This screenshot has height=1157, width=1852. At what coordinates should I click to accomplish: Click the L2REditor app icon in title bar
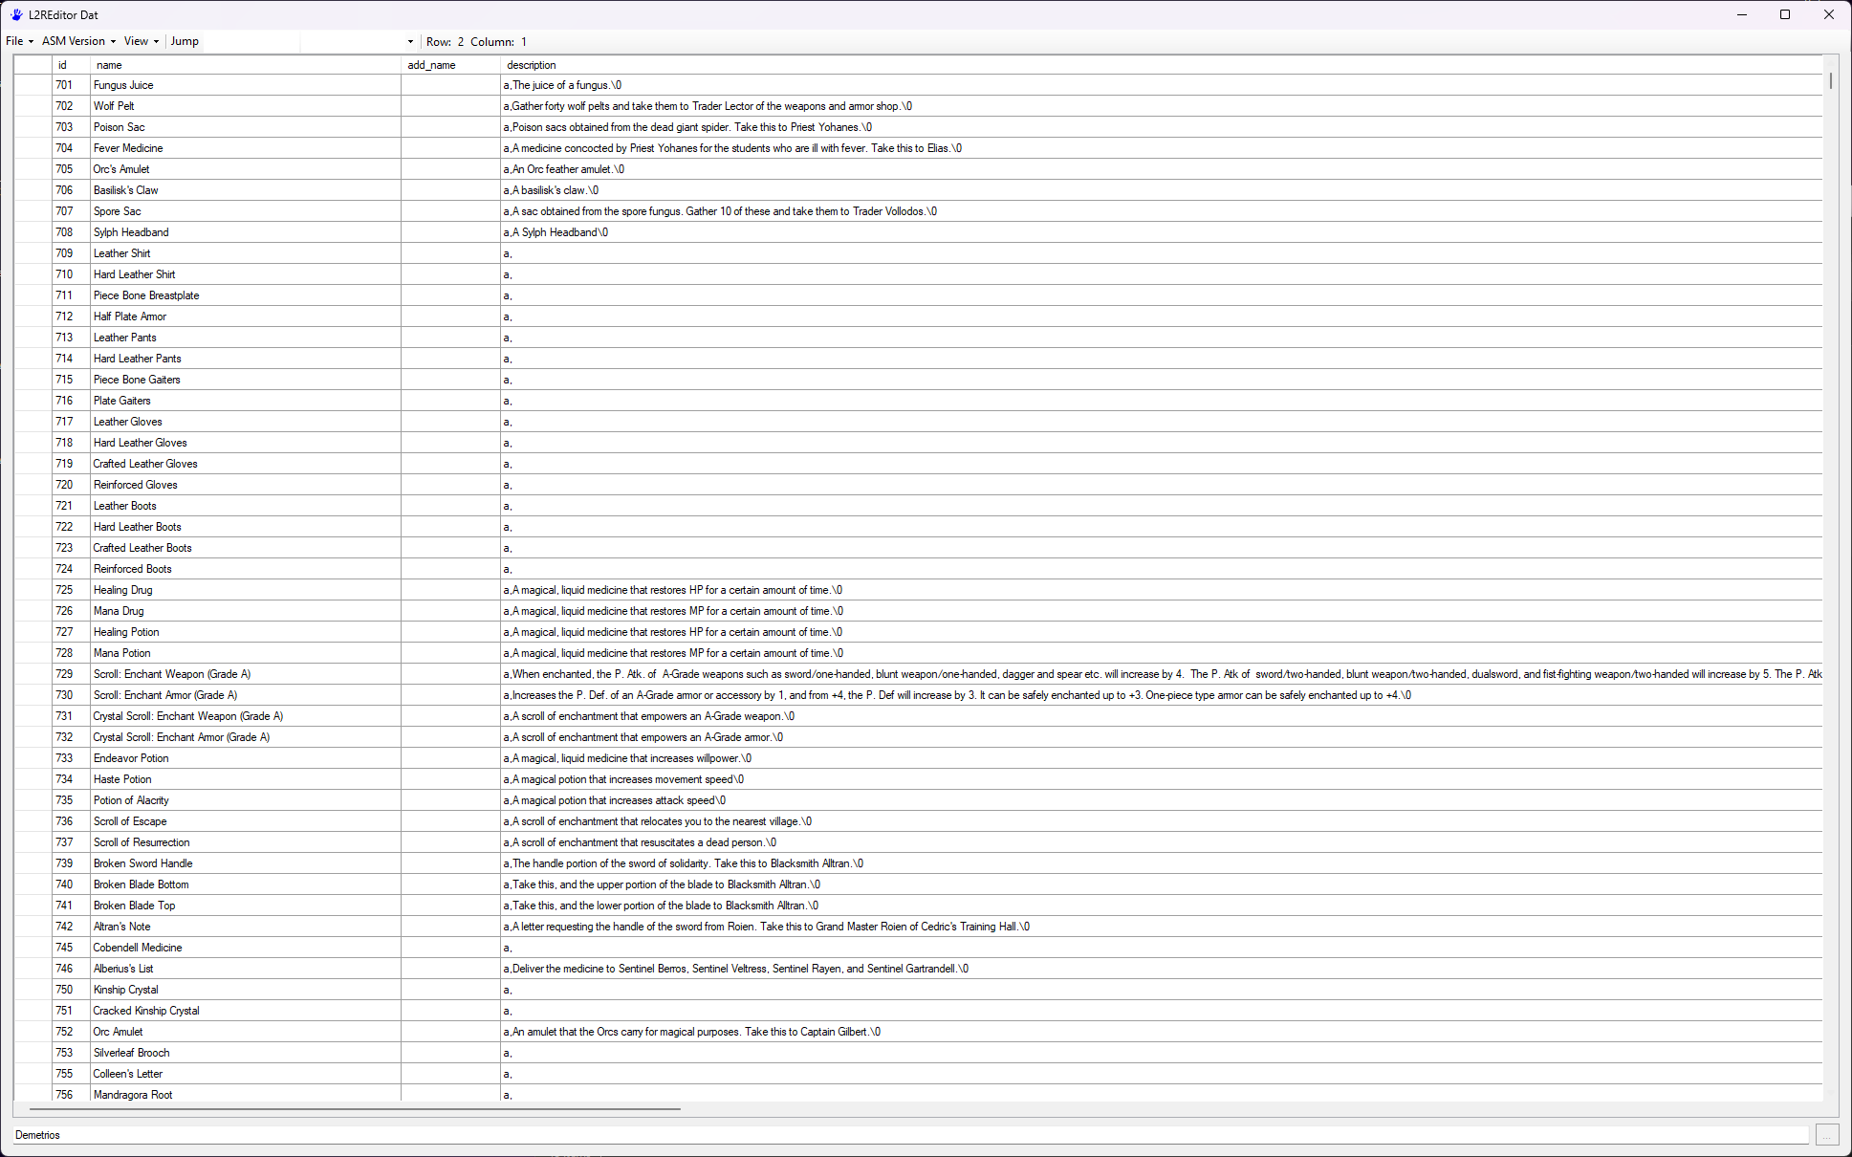(16, 14)
